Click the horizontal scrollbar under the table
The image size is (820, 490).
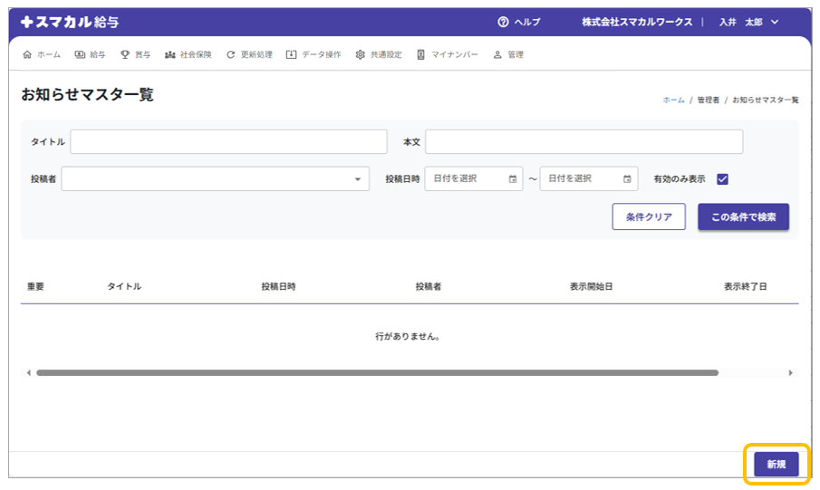tap(377, 372)
